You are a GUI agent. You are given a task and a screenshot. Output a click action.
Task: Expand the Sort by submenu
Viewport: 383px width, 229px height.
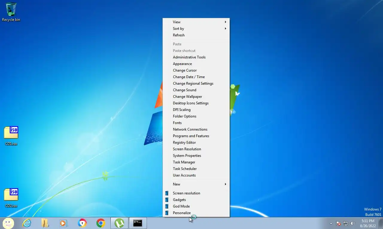pos(196,29)
